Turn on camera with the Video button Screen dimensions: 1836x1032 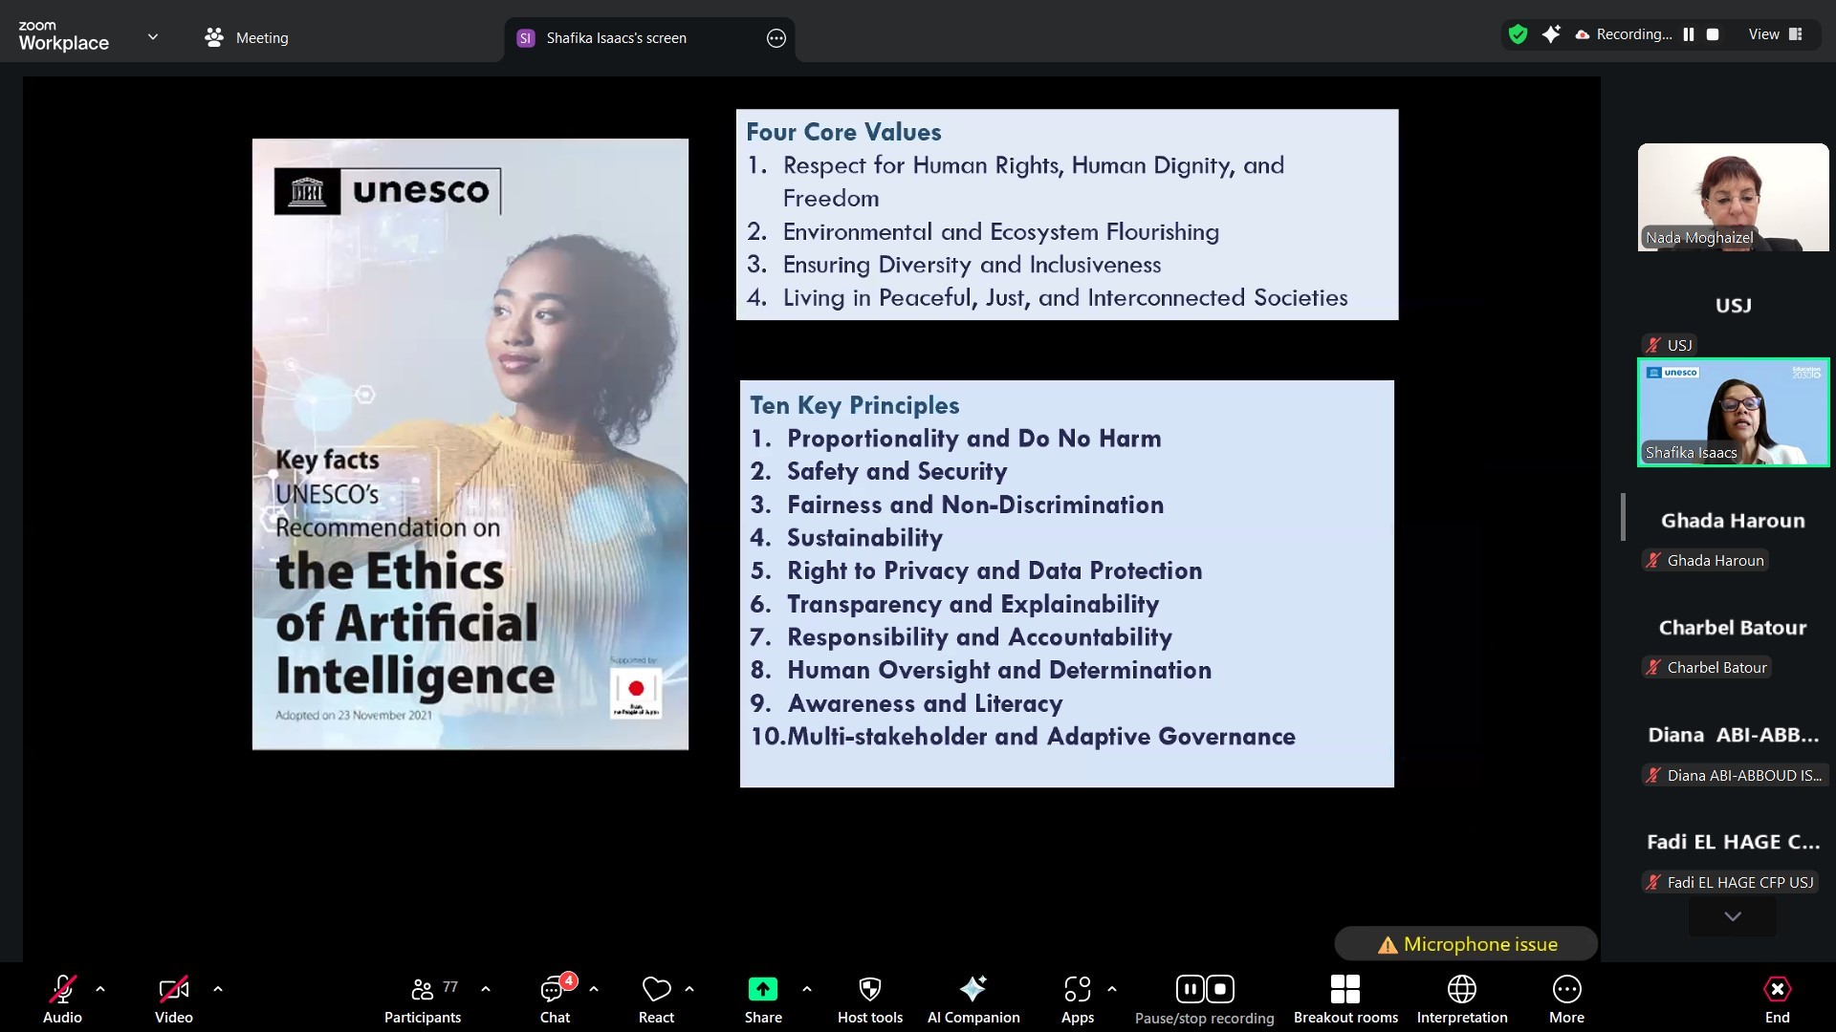174,999
